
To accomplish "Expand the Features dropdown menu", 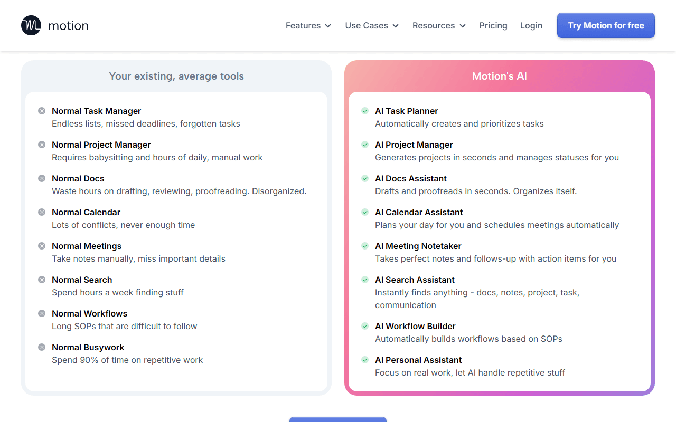I will pyautogui.click(x=308, y=25).
